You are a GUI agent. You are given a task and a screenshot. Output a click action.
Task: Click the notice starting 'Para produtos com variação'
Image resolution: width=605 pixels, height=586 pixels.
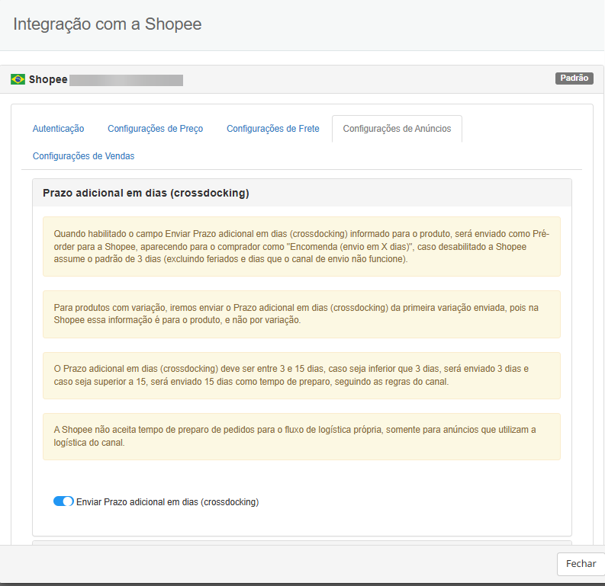[301, 315]
